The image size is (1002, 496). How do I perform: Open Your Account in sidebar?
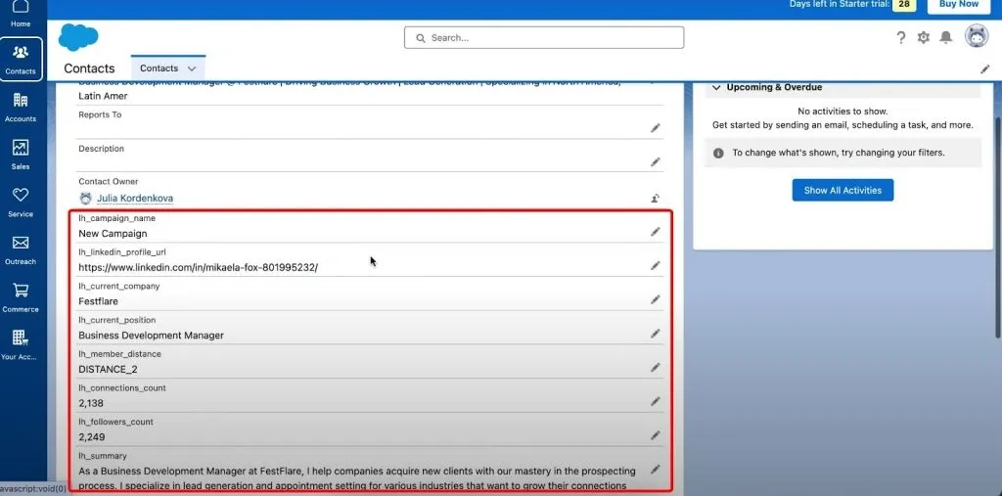(x=21, y=345)
